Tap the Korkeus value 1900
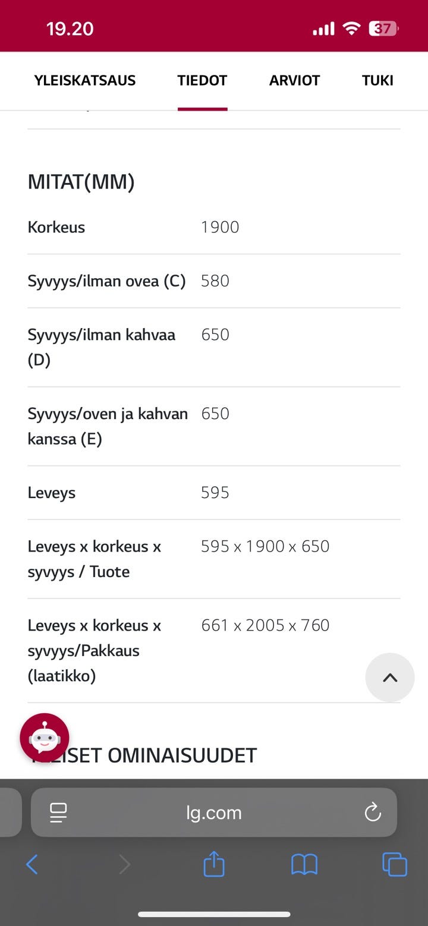Screen dimensions: 428x926 [220, 227]
